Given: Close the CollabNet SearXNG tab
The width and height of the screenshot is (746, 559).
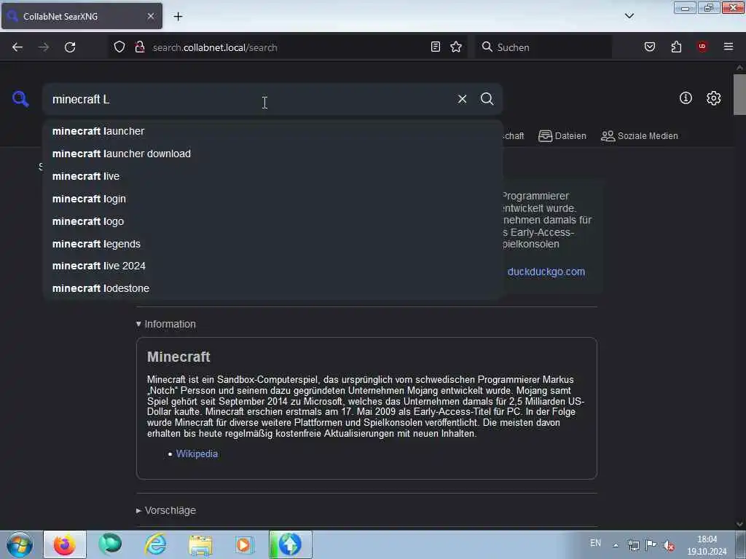Looking at the screenshot, I should [151, 16].
